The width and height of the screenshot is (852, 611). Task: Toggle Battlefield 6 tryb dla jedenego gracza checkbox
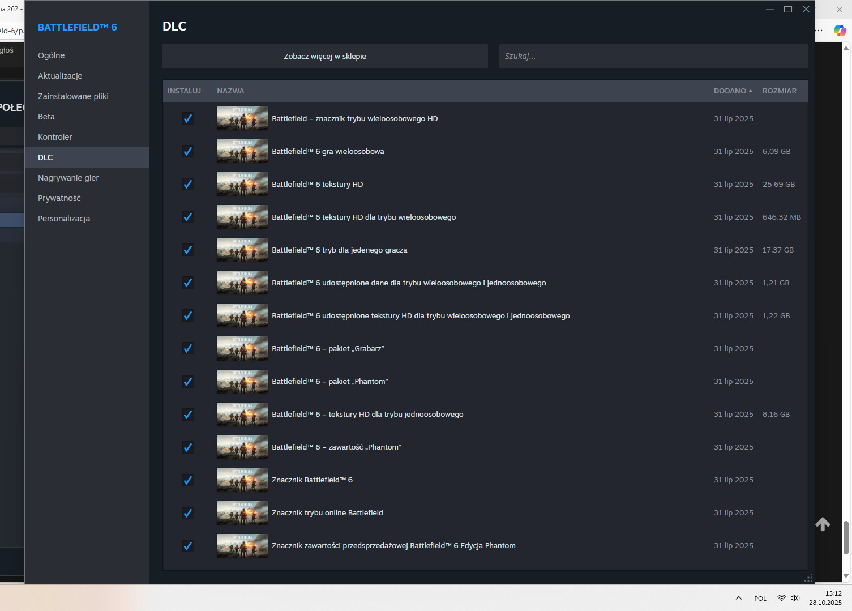click(188, 250)
